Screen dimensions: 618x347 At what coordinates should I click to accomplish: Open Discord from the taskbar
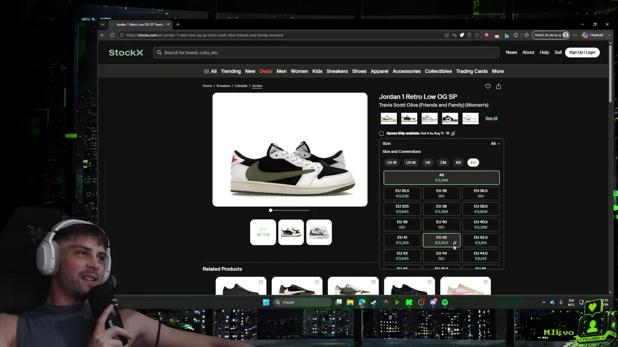click(x=433, y=302)
